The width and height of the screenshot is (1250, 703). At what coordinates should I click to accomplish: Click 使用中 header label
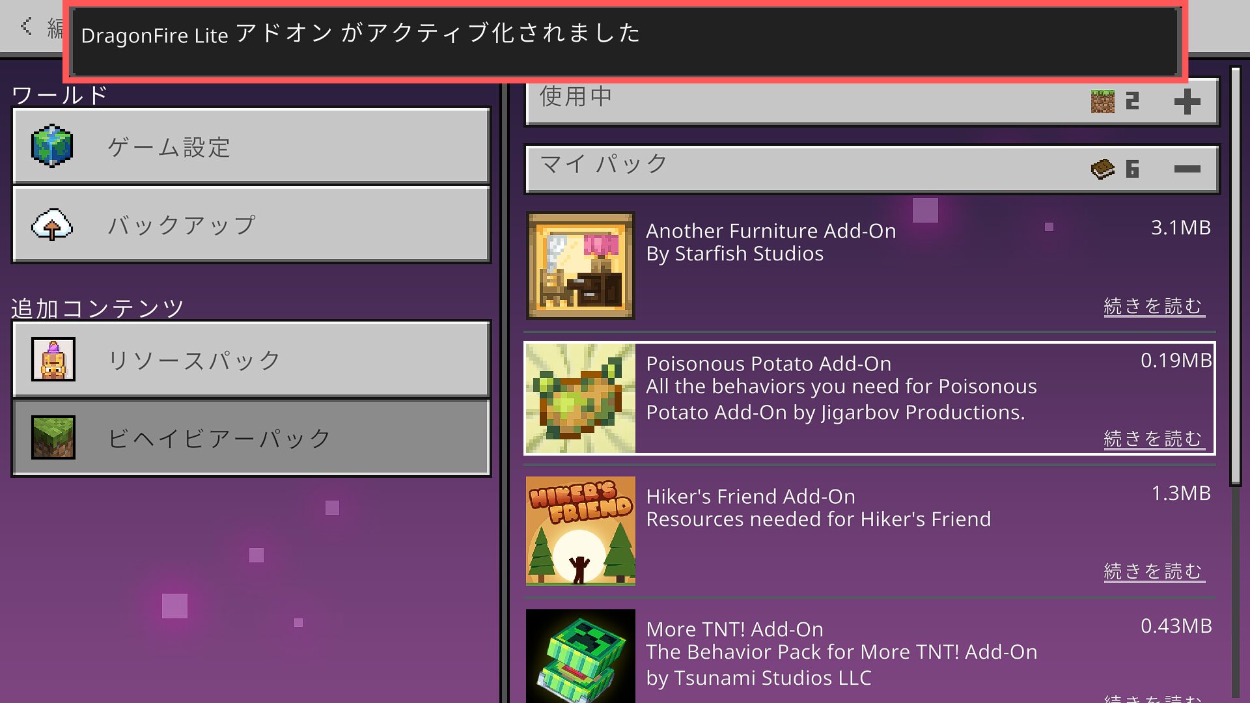576,96
